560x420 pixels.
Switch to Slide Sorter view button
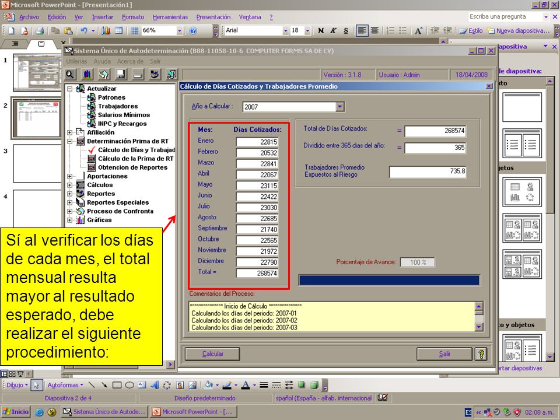pyautogui.click(x=12, y=374)
